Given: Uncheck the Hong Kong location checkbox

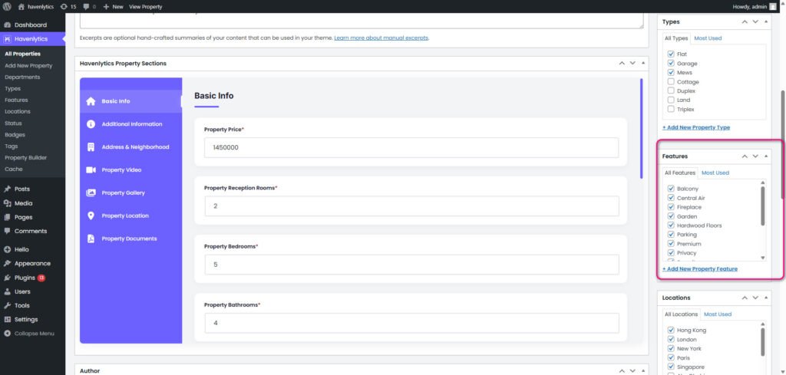Looking at the screenshot, I should click(671, 331).
